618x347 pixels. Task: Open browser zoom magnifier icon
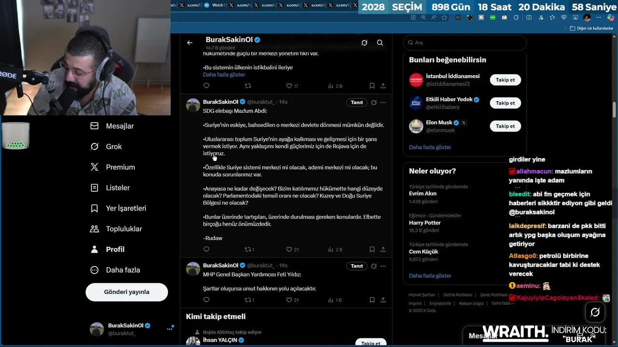point(423,17)
